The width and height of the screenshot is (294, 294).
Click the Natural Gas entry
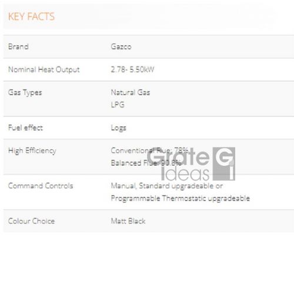pyautogui.click(x=131, y=92)
